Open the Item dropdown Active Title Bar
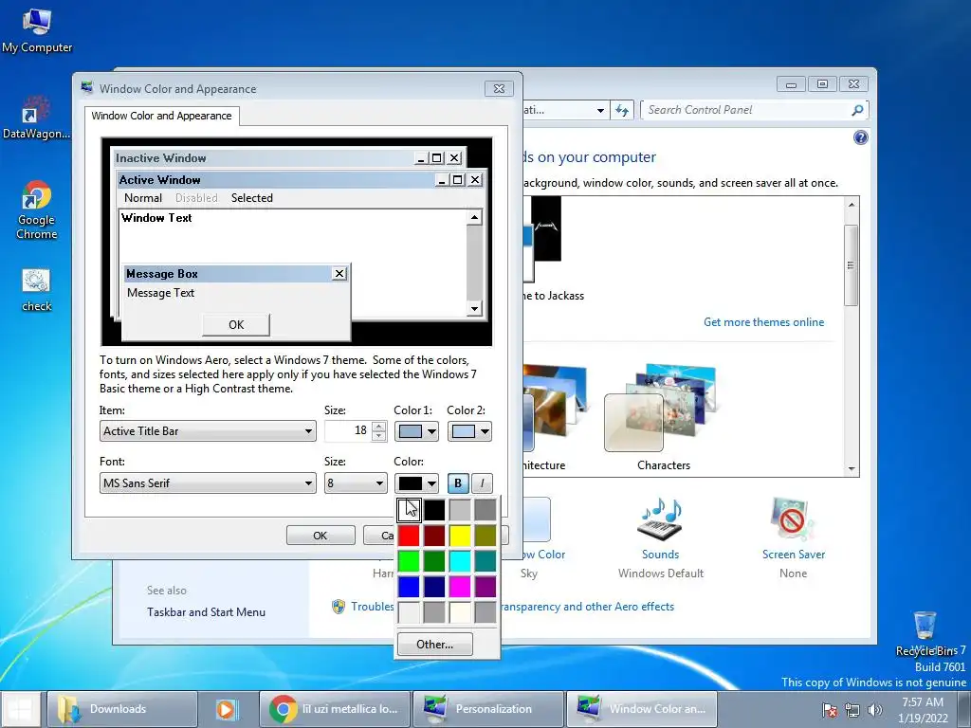Image resolution: width=971 pixels, height=728 pixels. [208, 431]
